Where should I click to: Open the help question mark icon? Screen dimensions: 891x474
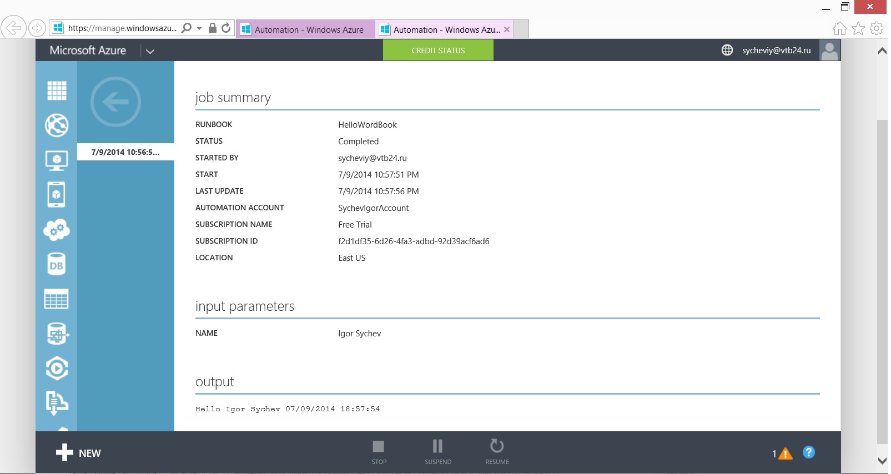tap(809, 452)
